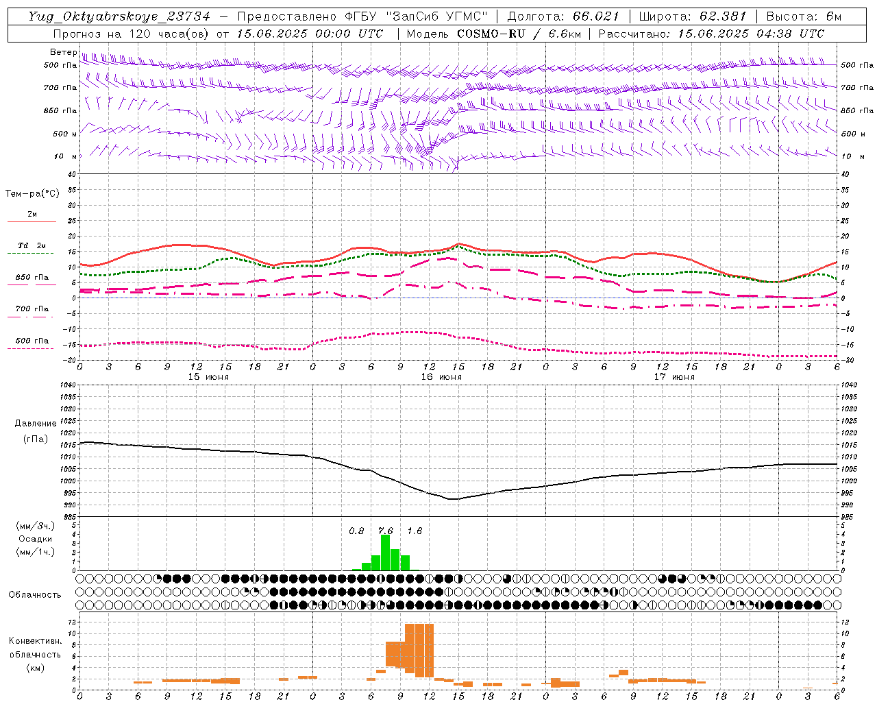Click the 16 июня date label

tap(441, 376)
